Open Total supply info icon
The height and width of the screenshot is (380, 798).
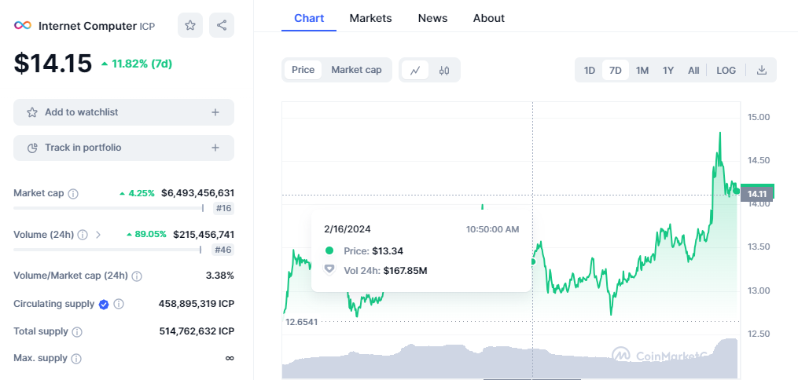click(77, 332)
